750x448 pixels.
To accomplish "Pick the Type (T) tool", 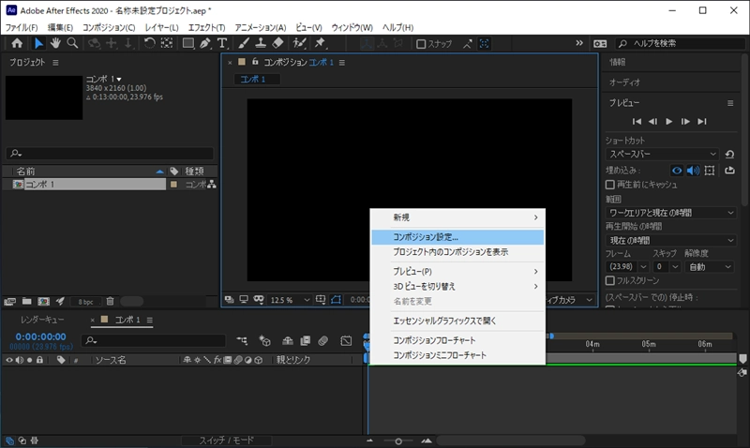I will coord(222,43).
